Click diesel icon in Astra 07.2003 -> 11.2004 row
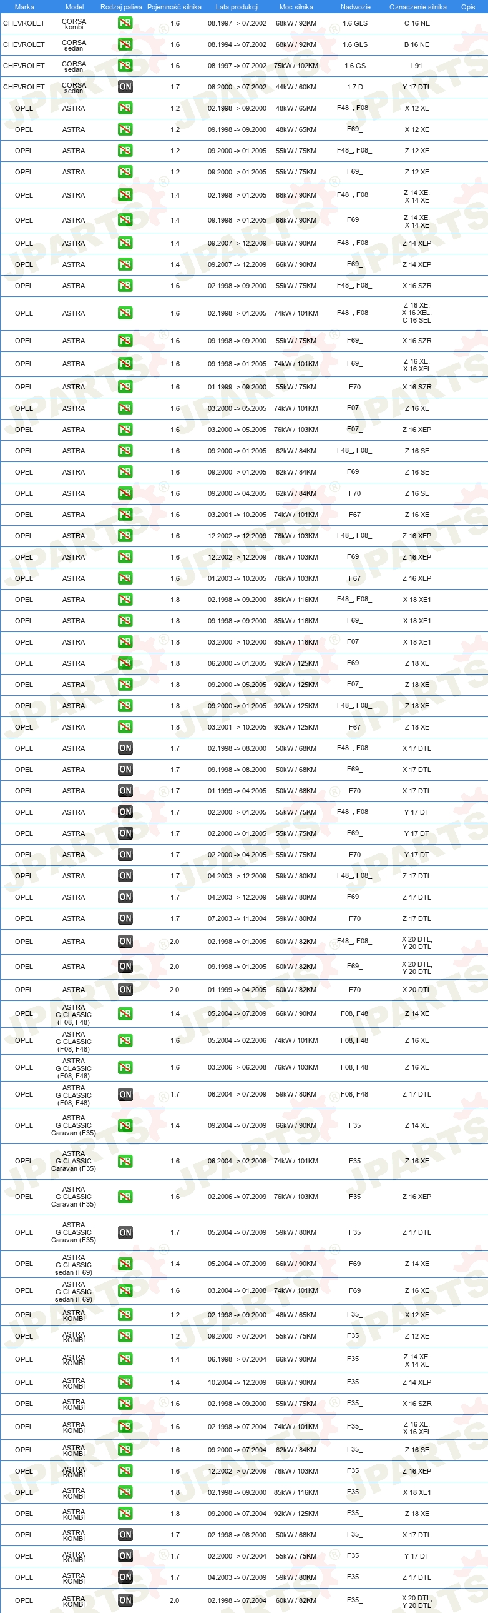This screenshot has width=488, height=1613. point(125,918)
